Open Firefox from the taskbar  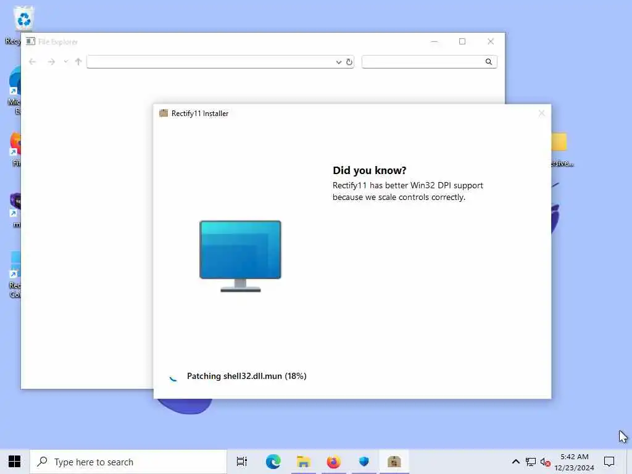[334, 462]
